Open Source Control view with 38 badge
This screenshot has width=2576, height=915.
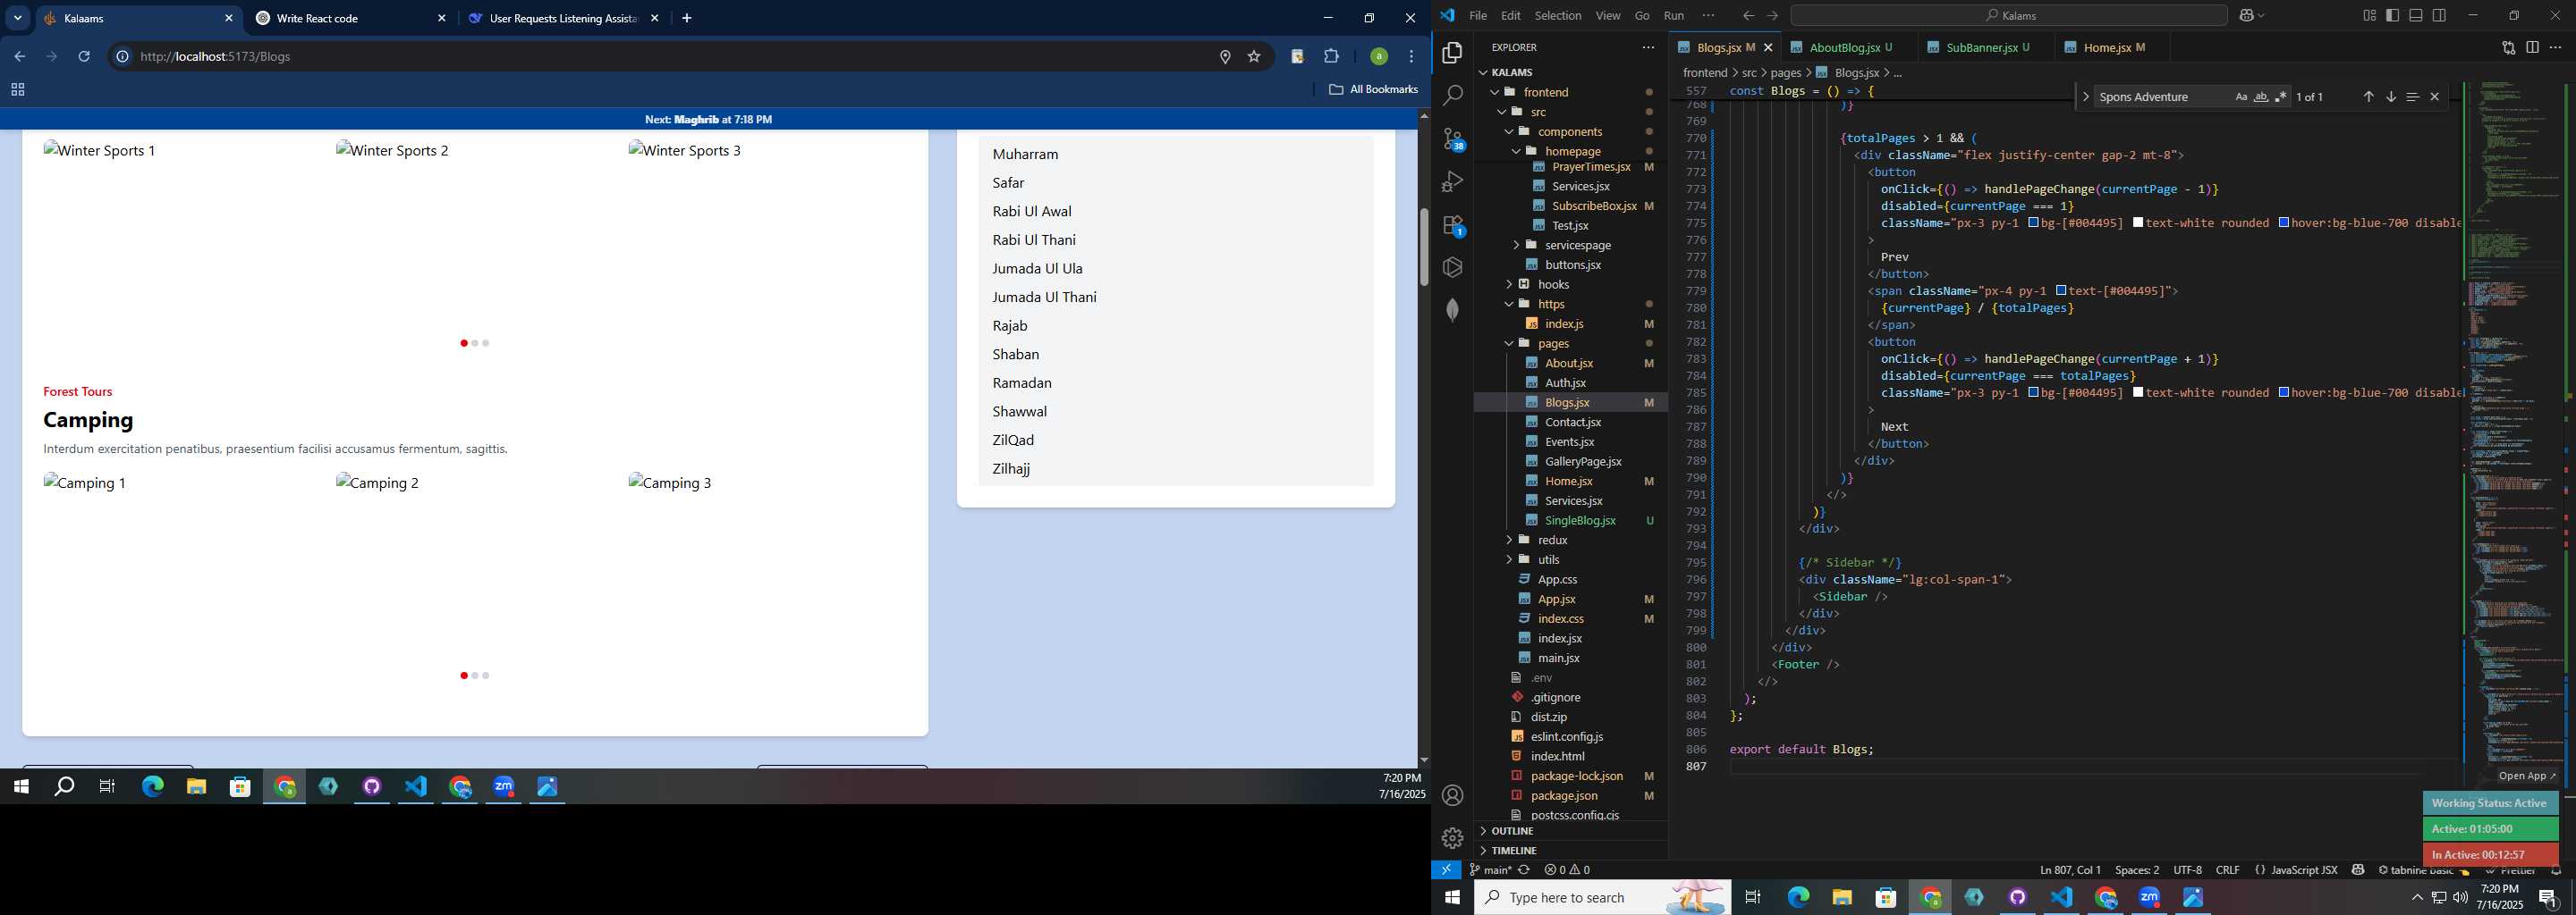(x=1453, y=139)
